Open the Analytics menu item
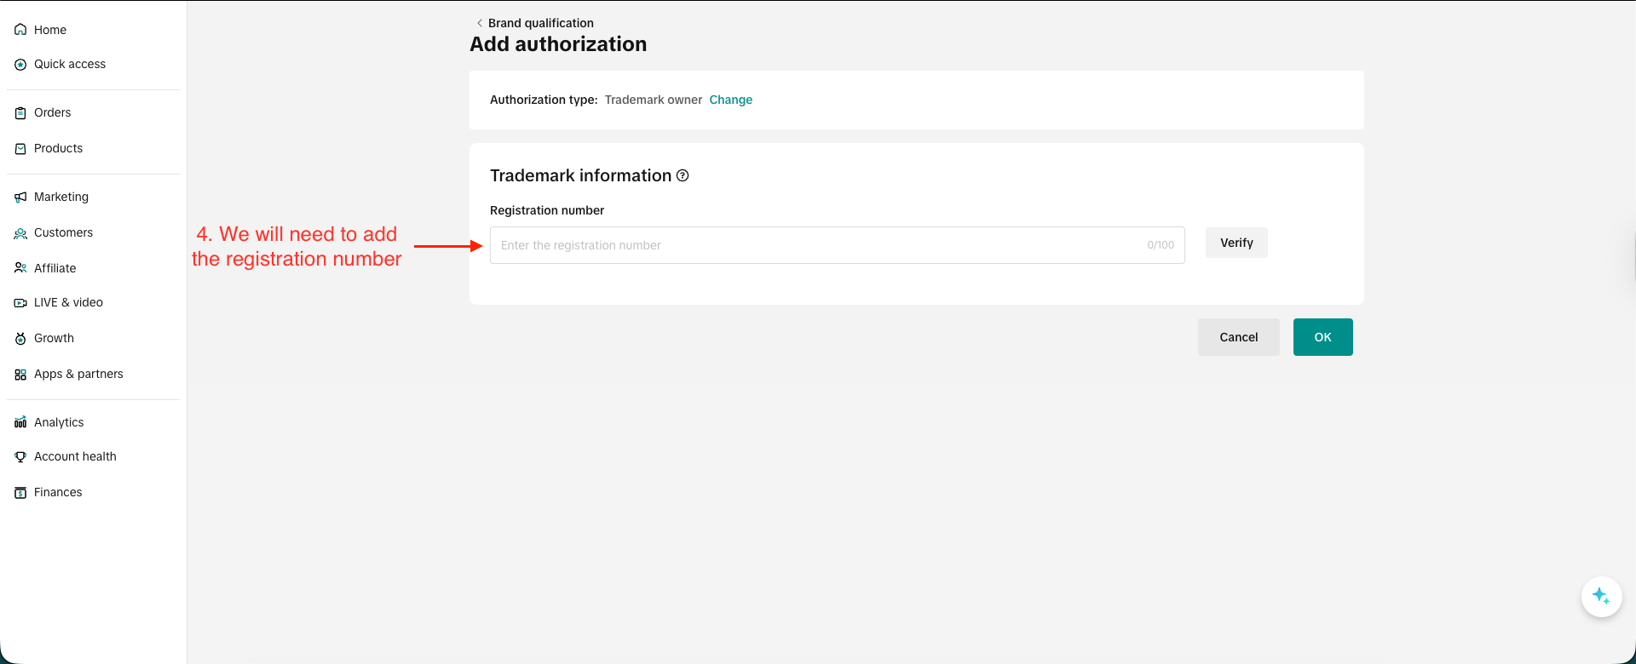Viewport: 1636px width, 664px height. pos(59,422)
